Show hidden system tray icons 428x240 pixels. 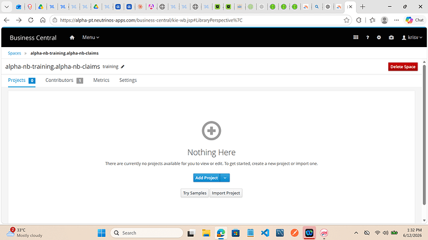(356, 233)
